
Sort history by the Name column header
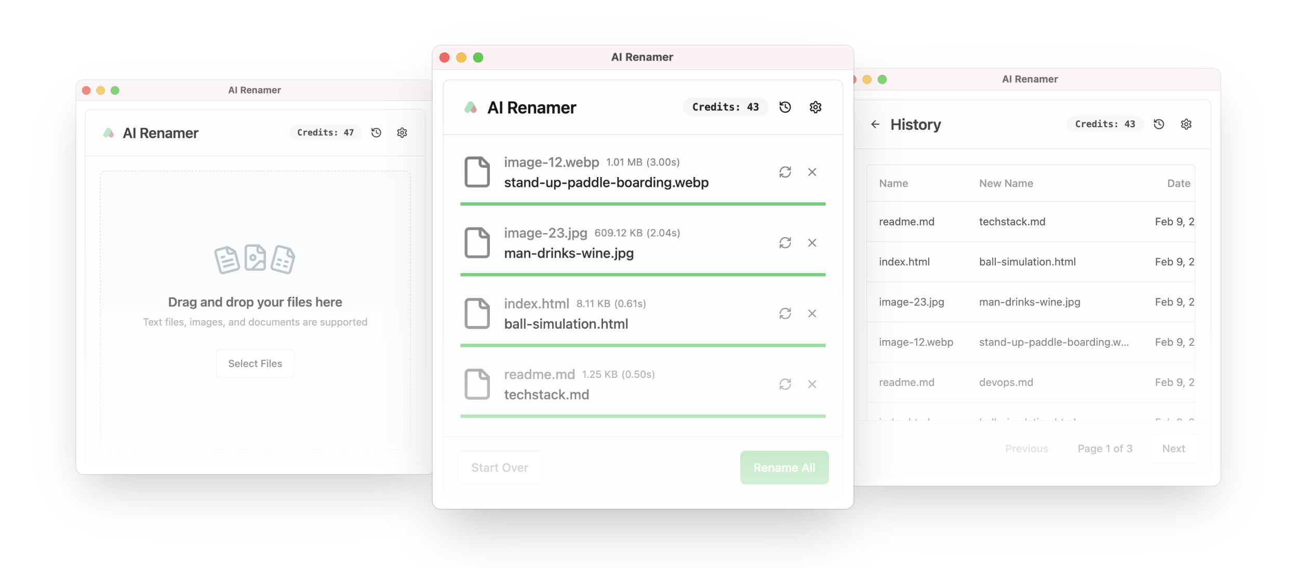(893, 183)
